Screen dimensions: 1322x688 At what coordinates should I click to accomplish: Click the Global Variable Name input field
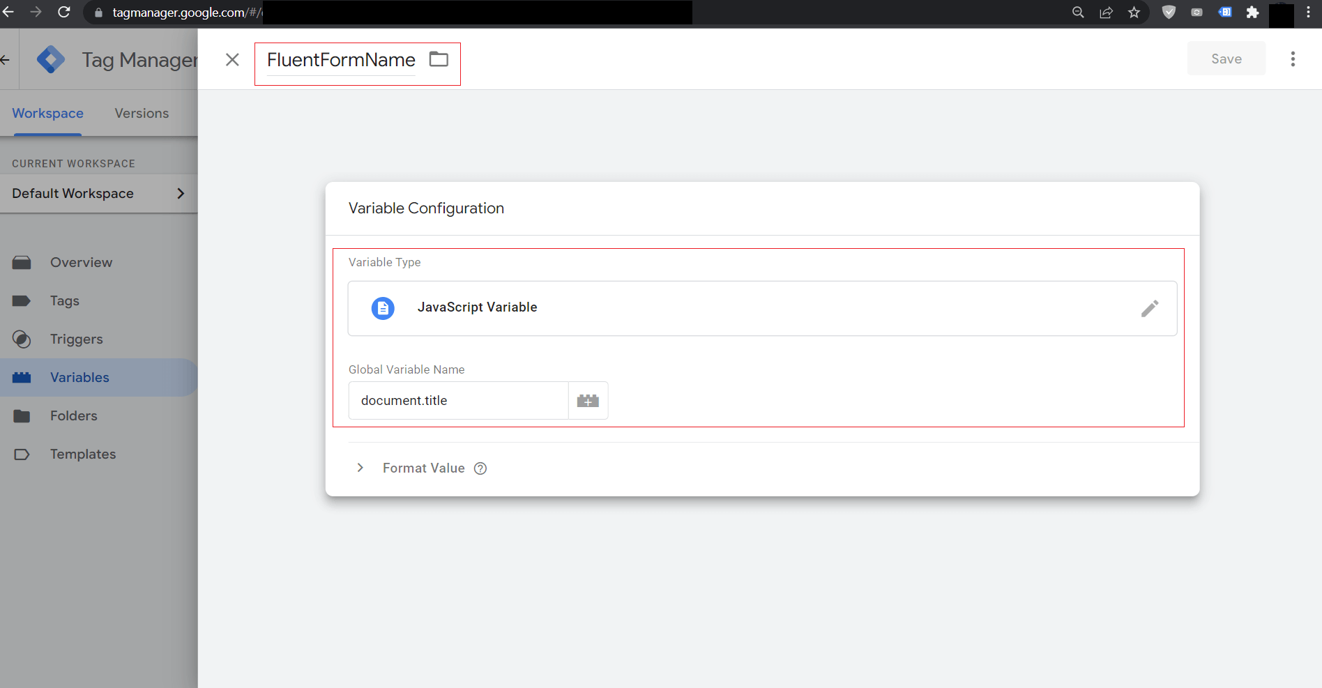[458, 401]
